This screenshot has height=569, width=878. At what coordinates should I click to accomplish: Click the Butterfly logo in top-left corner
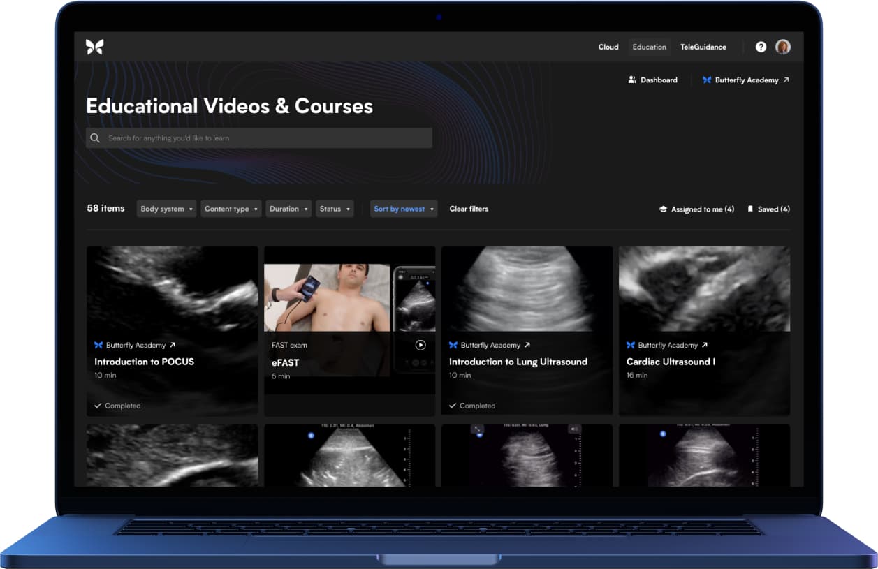[94, 47]
